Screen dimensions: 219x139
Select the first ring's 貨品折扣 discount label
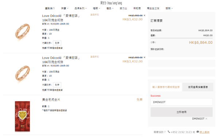click(x=95, y=15)
